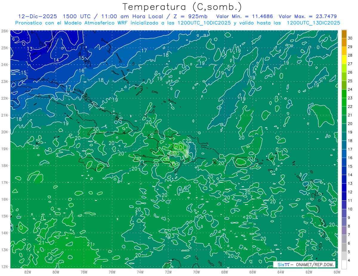Click the "78W" longitude axis label
Viewport: 358px width, 276px height.
[x=84, y=272]
